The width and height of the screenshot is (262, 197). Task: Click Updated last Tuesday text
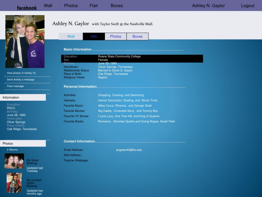[35, 169]
